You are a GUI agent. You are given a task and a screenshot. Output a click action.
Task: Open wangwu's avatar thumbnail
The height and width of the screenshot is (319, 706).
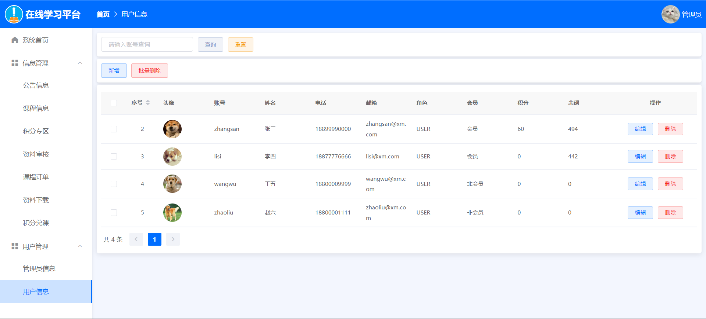point(172,184)
